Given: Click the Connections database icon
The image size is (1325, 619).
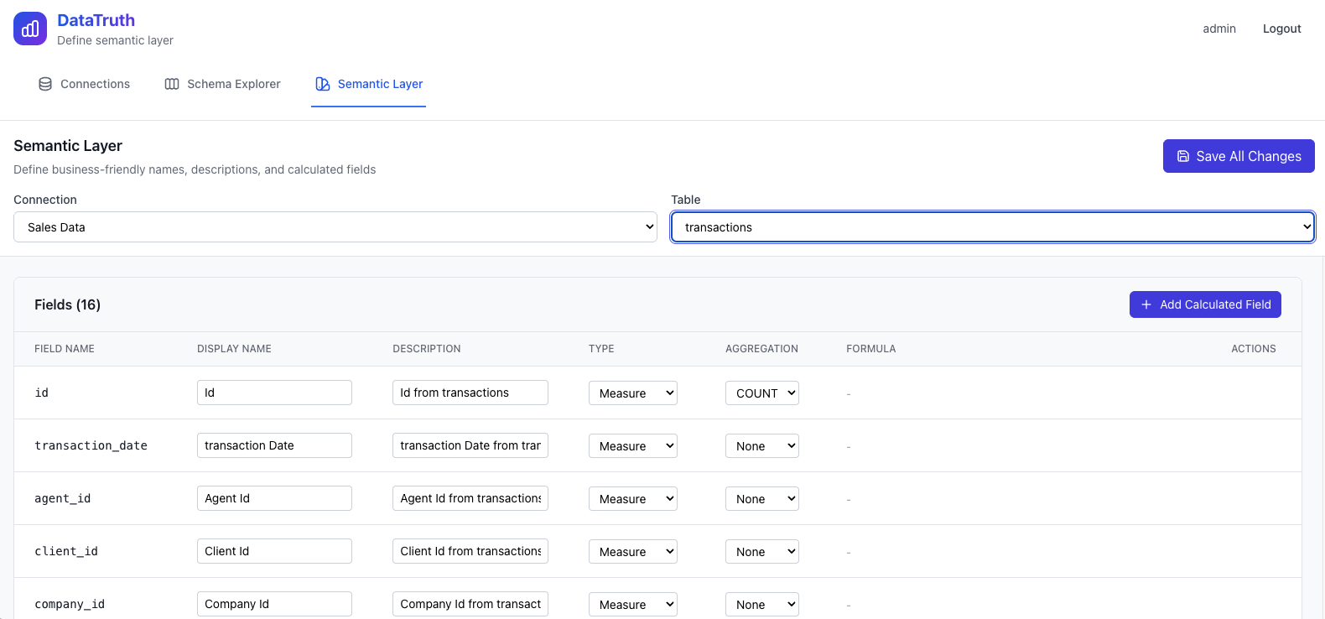Looking at the screenshot, I should 45,84.
